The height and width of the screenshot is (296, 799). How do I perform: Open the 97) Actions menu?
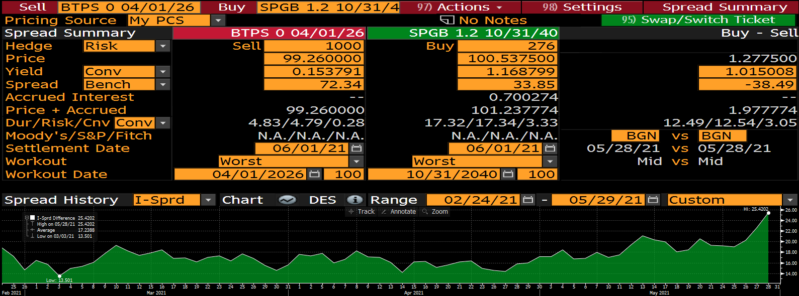pyautogui.click(x=460, y=7)
